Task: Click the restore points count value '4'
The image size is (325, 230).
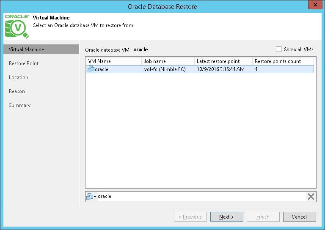Action: click(x=256, y=69)
